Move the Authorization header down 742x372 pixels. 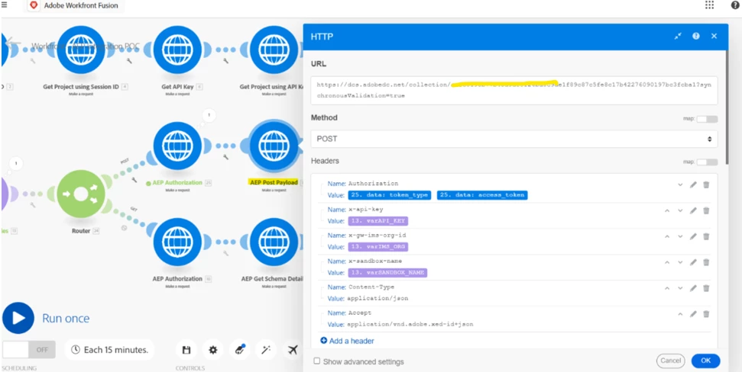680,184
